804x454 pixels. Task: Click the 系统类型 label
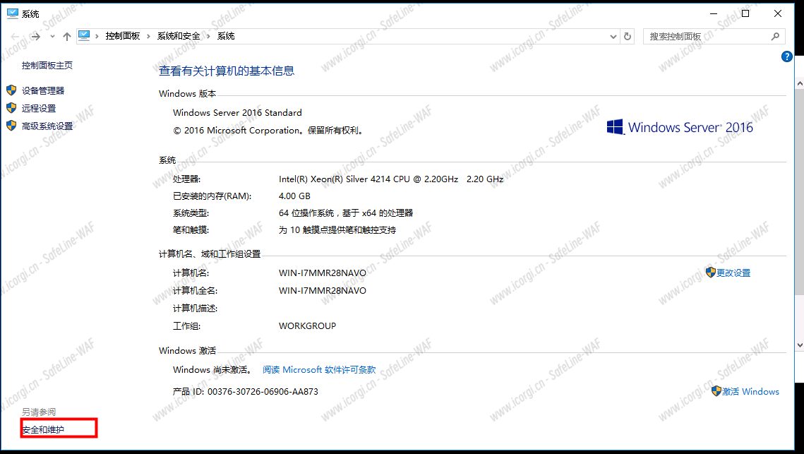[x=191, y=213]
